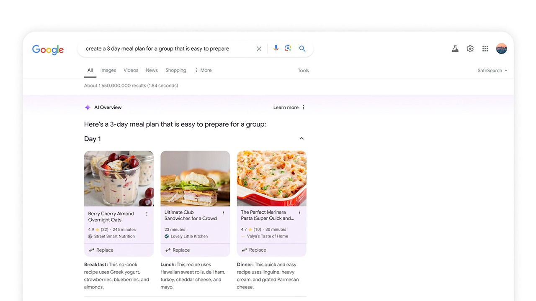Switch to the Images tab
The height and width of the screenshot is (301, 536).
coord(108,70)
